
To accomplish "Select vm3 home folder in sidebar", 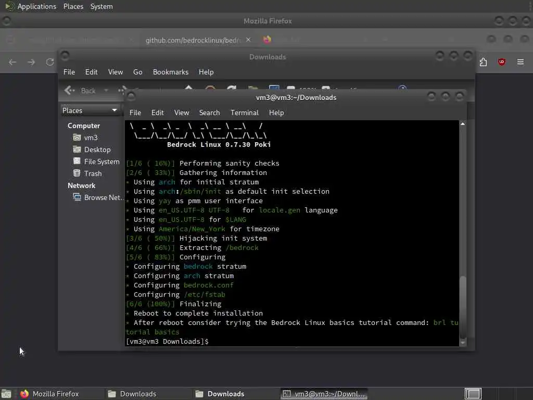I will pyautogui.click(x=91, y=137).
